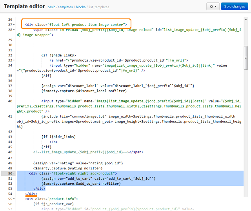Collapse code fold at line 55
251x211 pixels.
pos(14,199)
